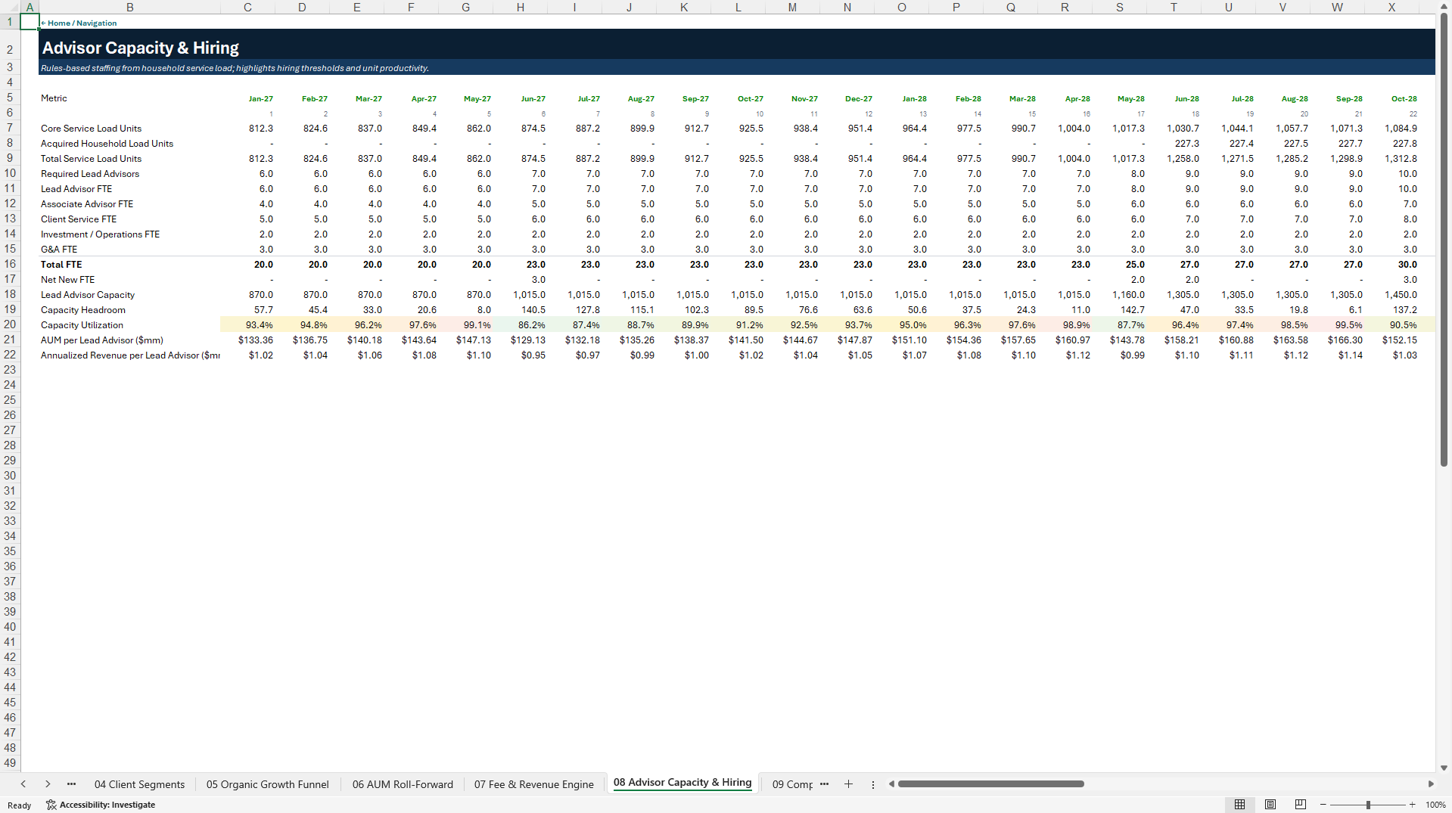
Task: Open the partially shown 09 Comp sheet tab
Action: tap(791, 784)
